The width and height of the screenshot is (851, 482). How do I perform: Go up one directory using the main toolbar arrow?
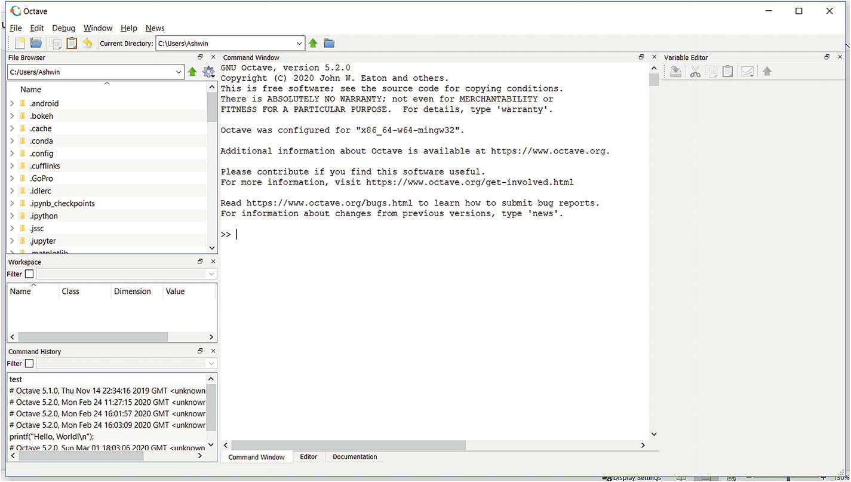click(313, 43)
